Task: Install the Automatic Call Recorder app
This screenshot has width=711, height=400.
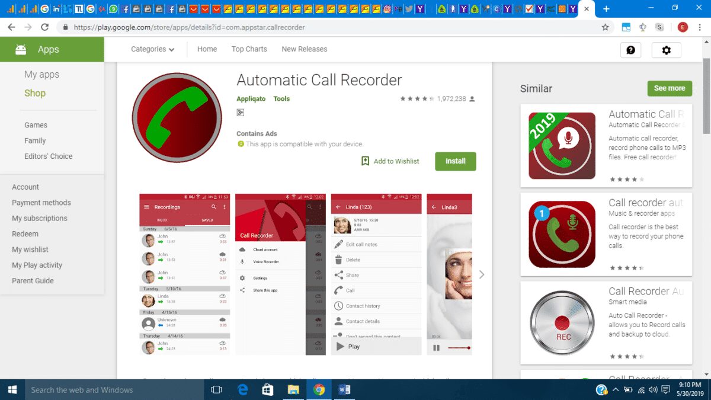Action: point(455,161)
